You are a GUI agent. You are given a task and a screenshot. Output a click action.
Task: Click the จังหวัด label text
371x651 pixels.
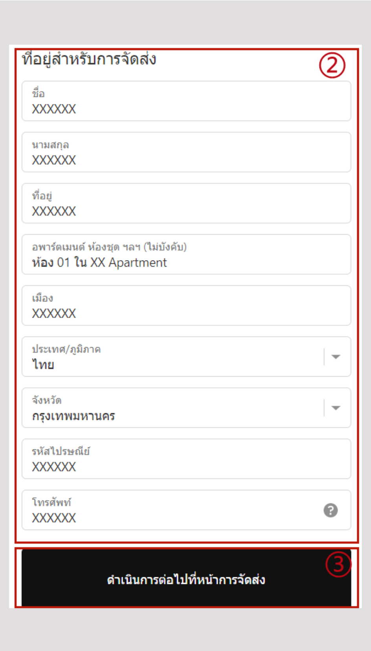[x=47, y=400]
